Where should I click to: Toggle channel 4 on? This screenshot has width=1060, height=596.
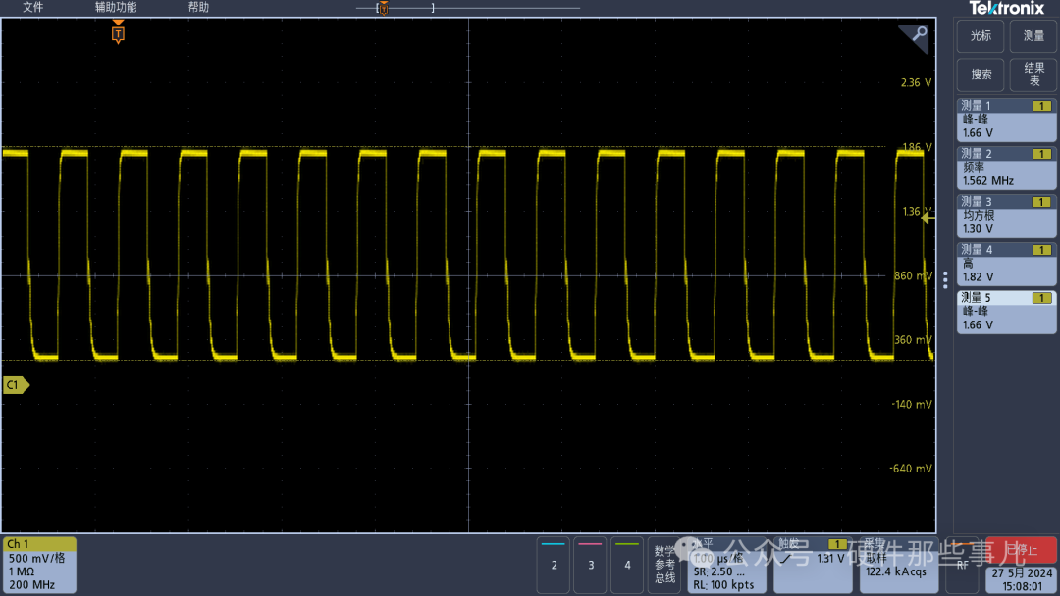pyautogui.click(x=627, y=564)
